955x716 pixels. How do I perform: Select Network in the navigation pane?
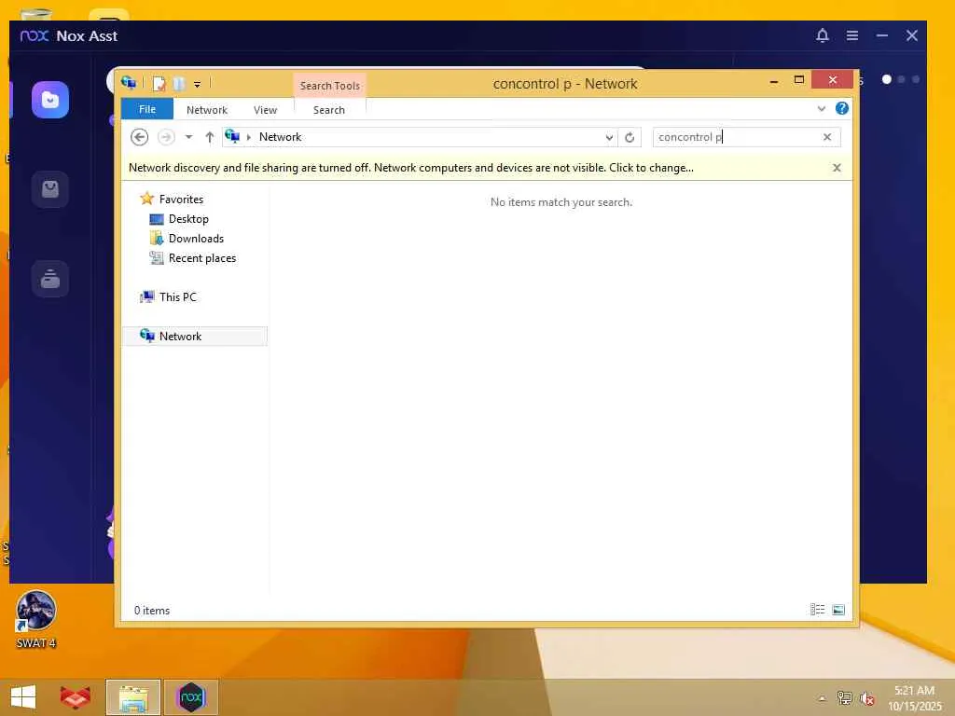195,336
